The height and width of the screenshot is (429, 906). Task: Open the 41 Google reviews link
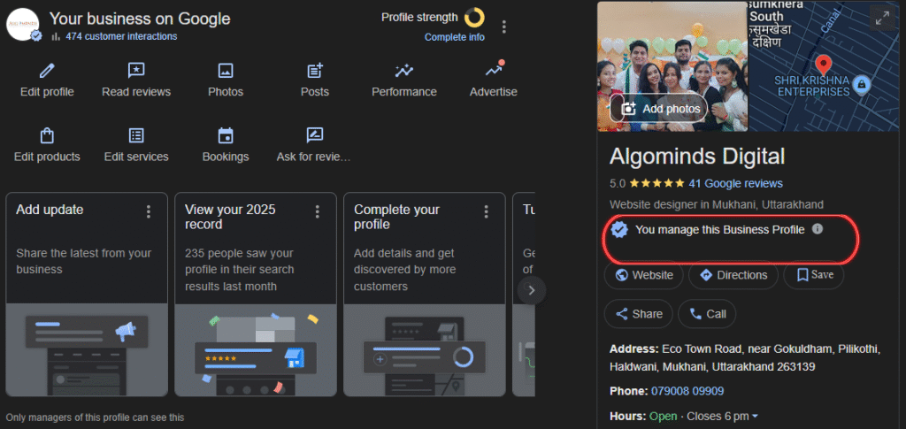click(735, 184)
